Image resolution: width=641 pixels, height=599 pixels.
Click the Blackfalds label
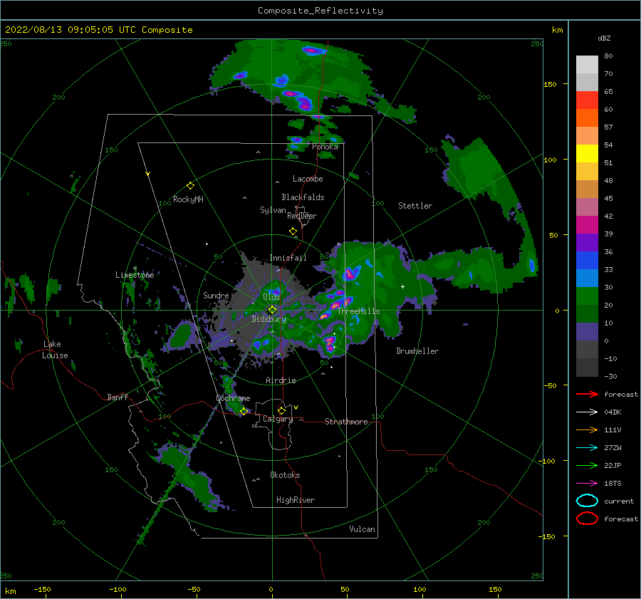point(303,197)
